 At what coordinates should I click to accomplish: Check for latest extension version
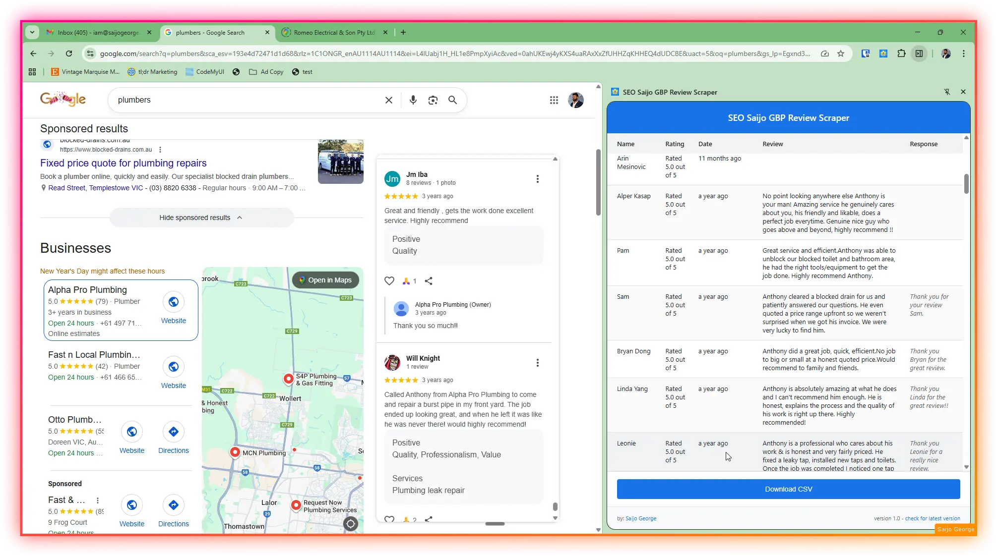(x=933, y=518)
